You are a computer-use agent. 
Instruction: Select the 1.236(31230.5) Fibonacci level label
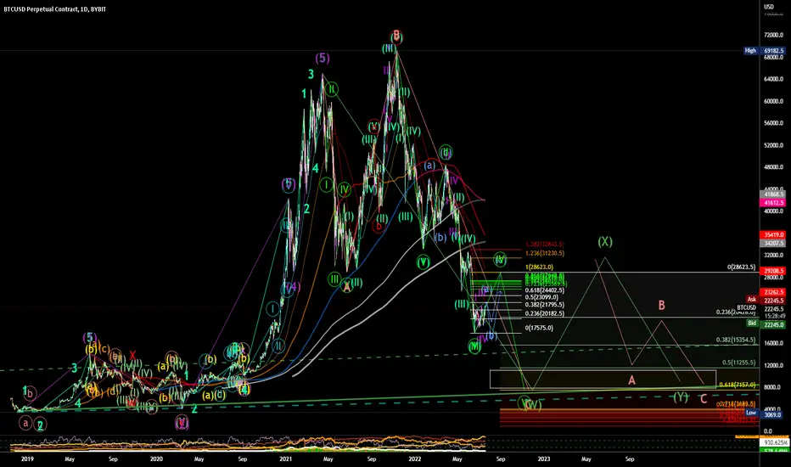tap(545, 253)
